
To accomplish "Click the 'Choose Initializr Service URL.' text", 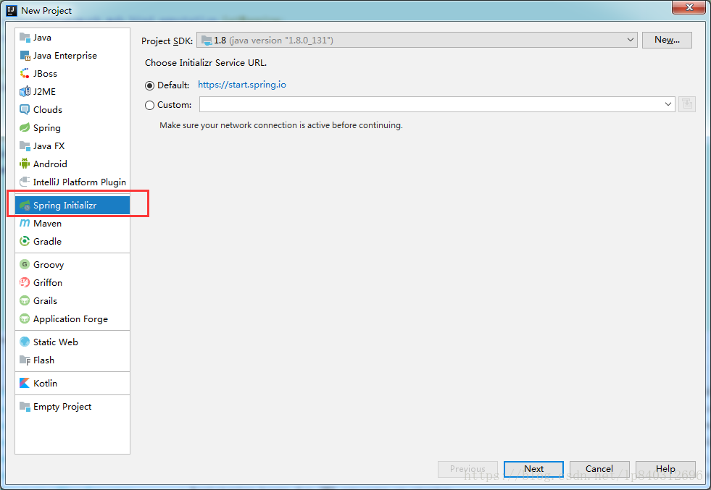I will point(206,63).
